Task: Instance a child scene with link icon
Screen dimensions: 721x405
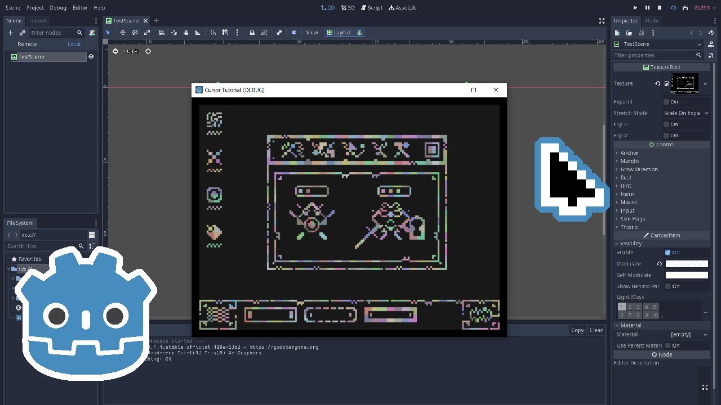Action: pyautogui.click(x=23, y=33)
